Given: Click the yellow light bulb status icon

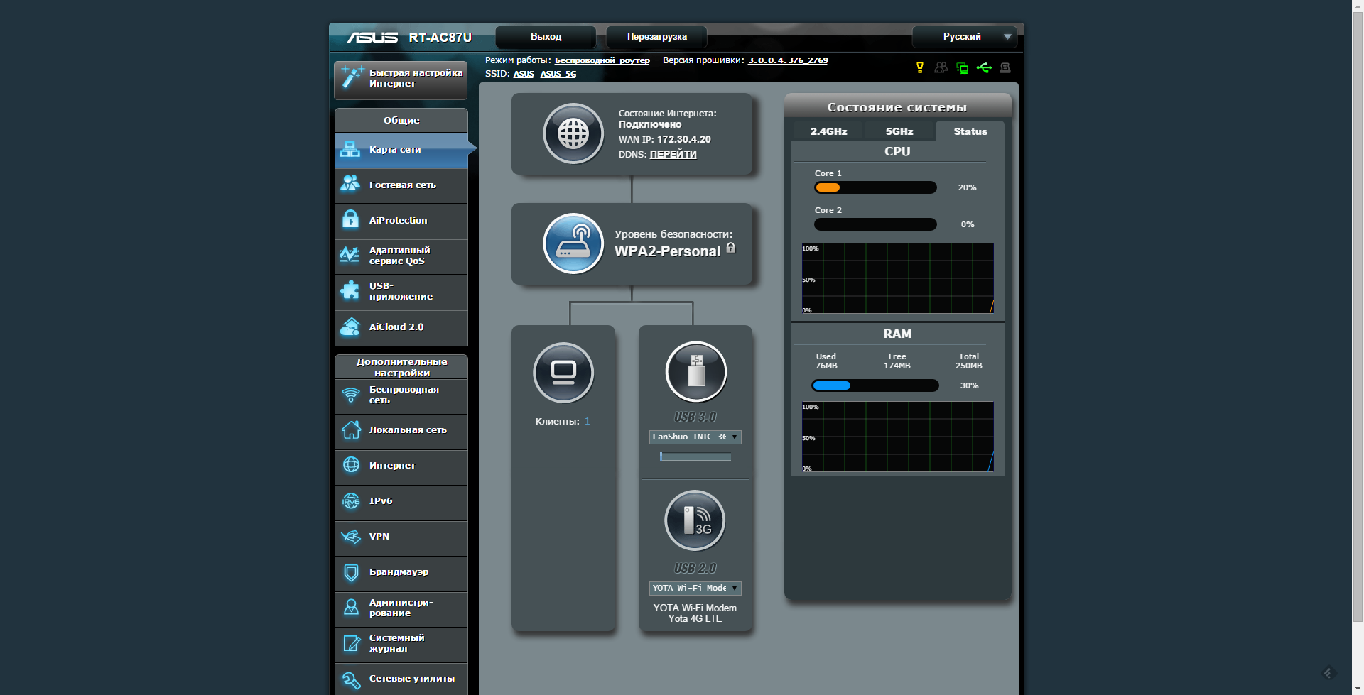Looking at the screenshot, I should pyautogui.click(x=920, y=67).
